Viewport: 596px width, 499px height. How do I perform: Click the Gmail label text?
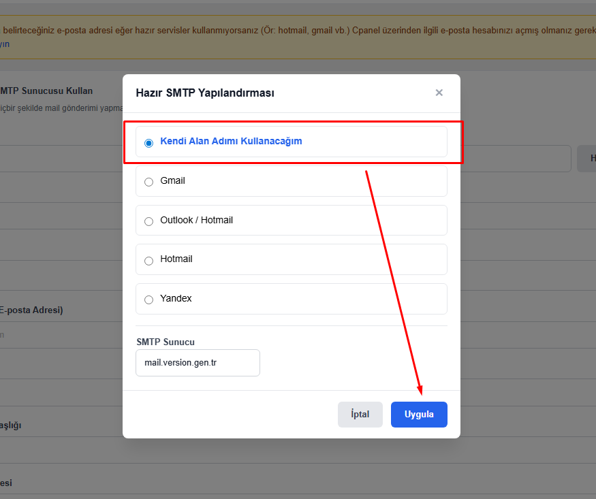pyautogui.click(x=172, y=181)
